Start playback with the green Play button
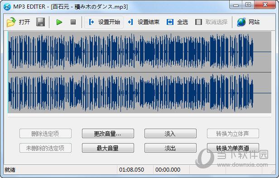 coord(59,22)
